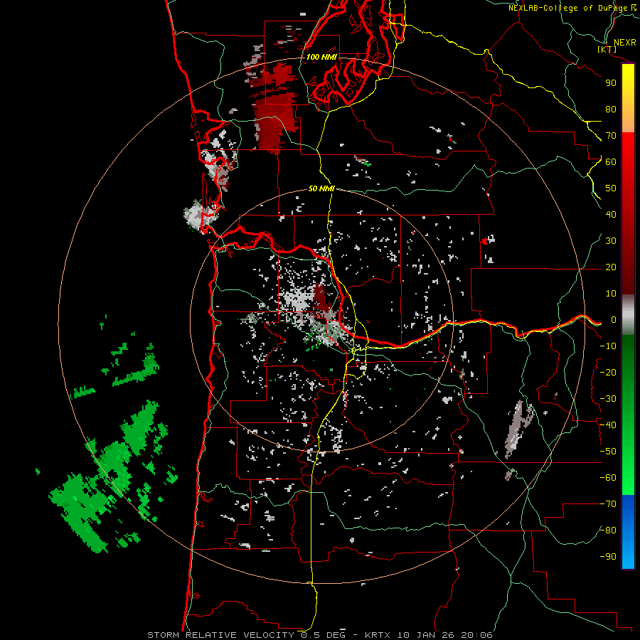Click the 10 value on velocity scale

pos(611,294)
